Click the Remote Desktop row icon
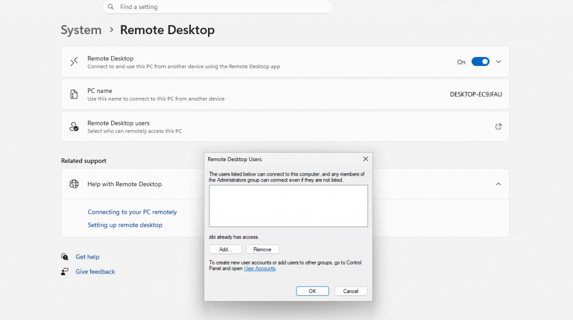Screen dimensions: 573x320 (x=74, y=62)
